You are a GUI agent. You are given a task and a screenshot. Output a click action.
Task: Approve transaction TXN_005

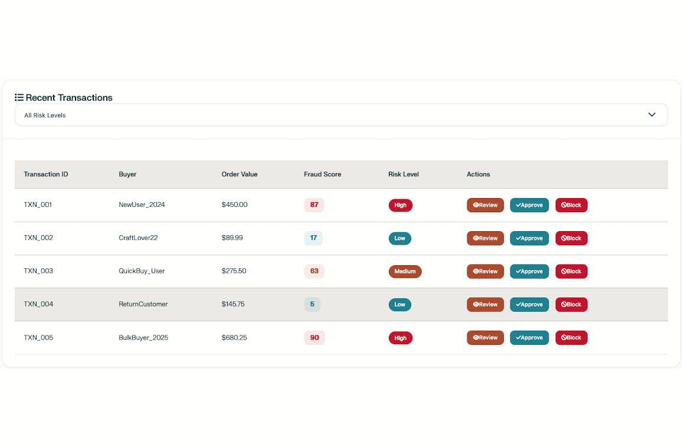529,338
